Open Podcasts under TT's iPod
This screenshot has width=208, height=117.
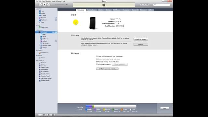(44, 41)
